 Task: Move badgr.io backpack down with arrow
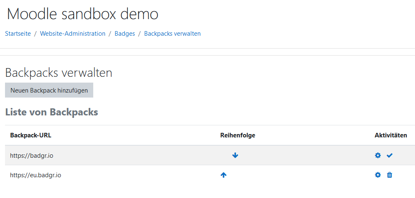(235, 156)
